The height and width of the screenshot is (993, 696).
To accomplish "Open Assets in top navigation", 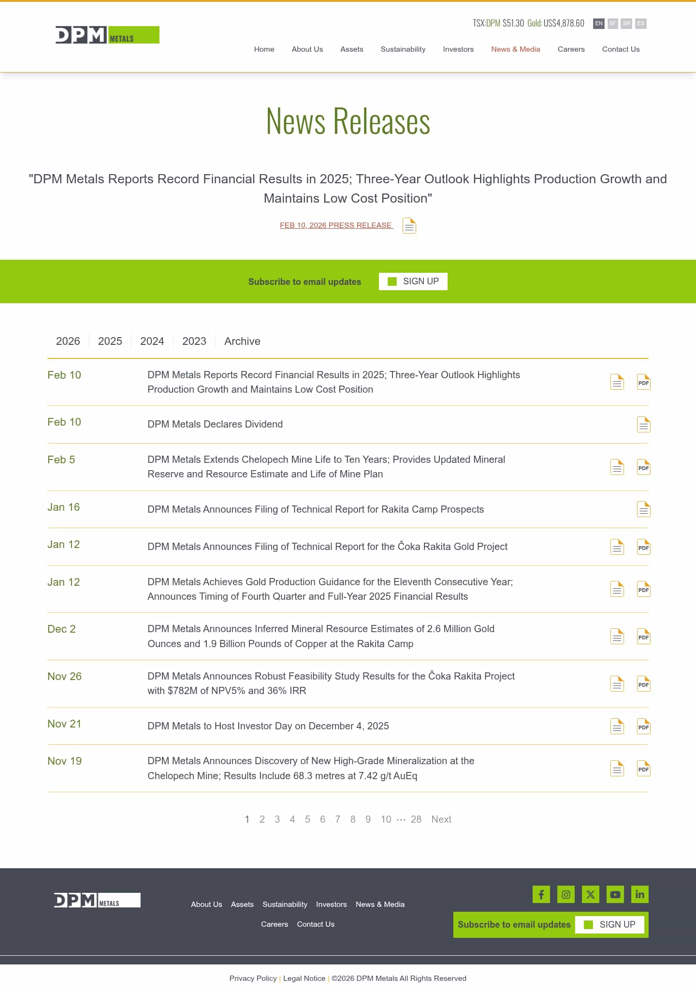I will [352, 49].
